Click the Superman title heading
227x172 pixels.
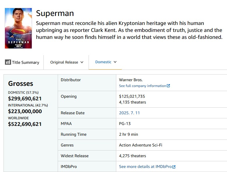[x=55, y=13]
